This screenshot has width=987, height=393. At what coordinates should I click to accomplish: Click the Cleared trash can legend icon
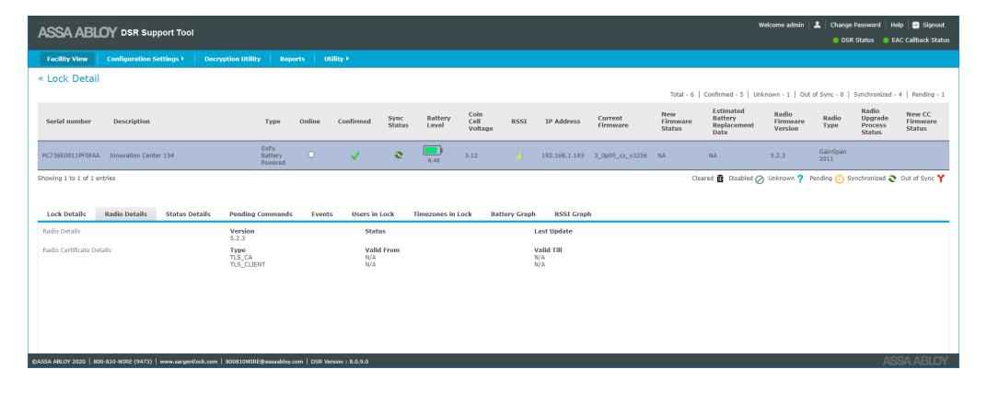[x=720, y=179]
